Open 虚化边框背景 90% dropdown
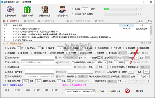The width and height of the screenshot is (155, 98). (x=145, y=67)
